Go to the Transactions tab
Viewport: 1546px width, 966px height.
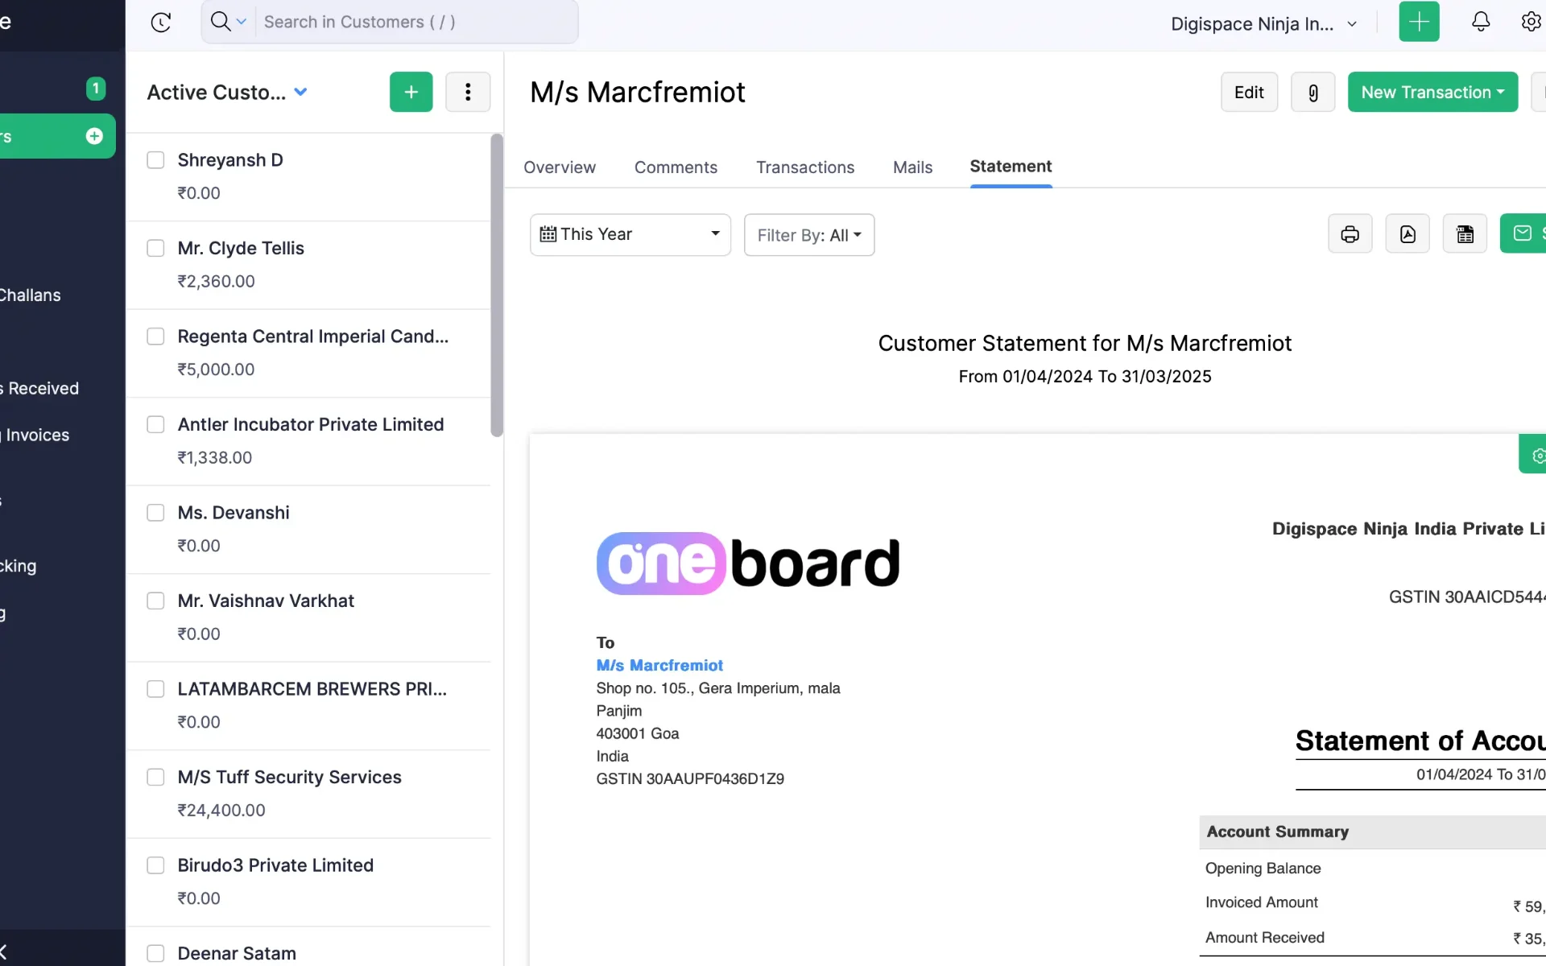click(805, 167)
